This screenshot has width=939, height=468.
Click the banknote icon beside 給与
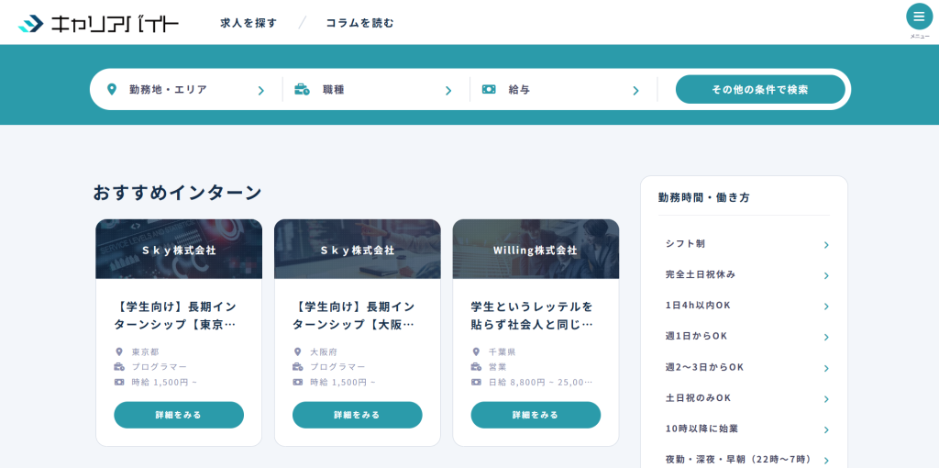489,89
